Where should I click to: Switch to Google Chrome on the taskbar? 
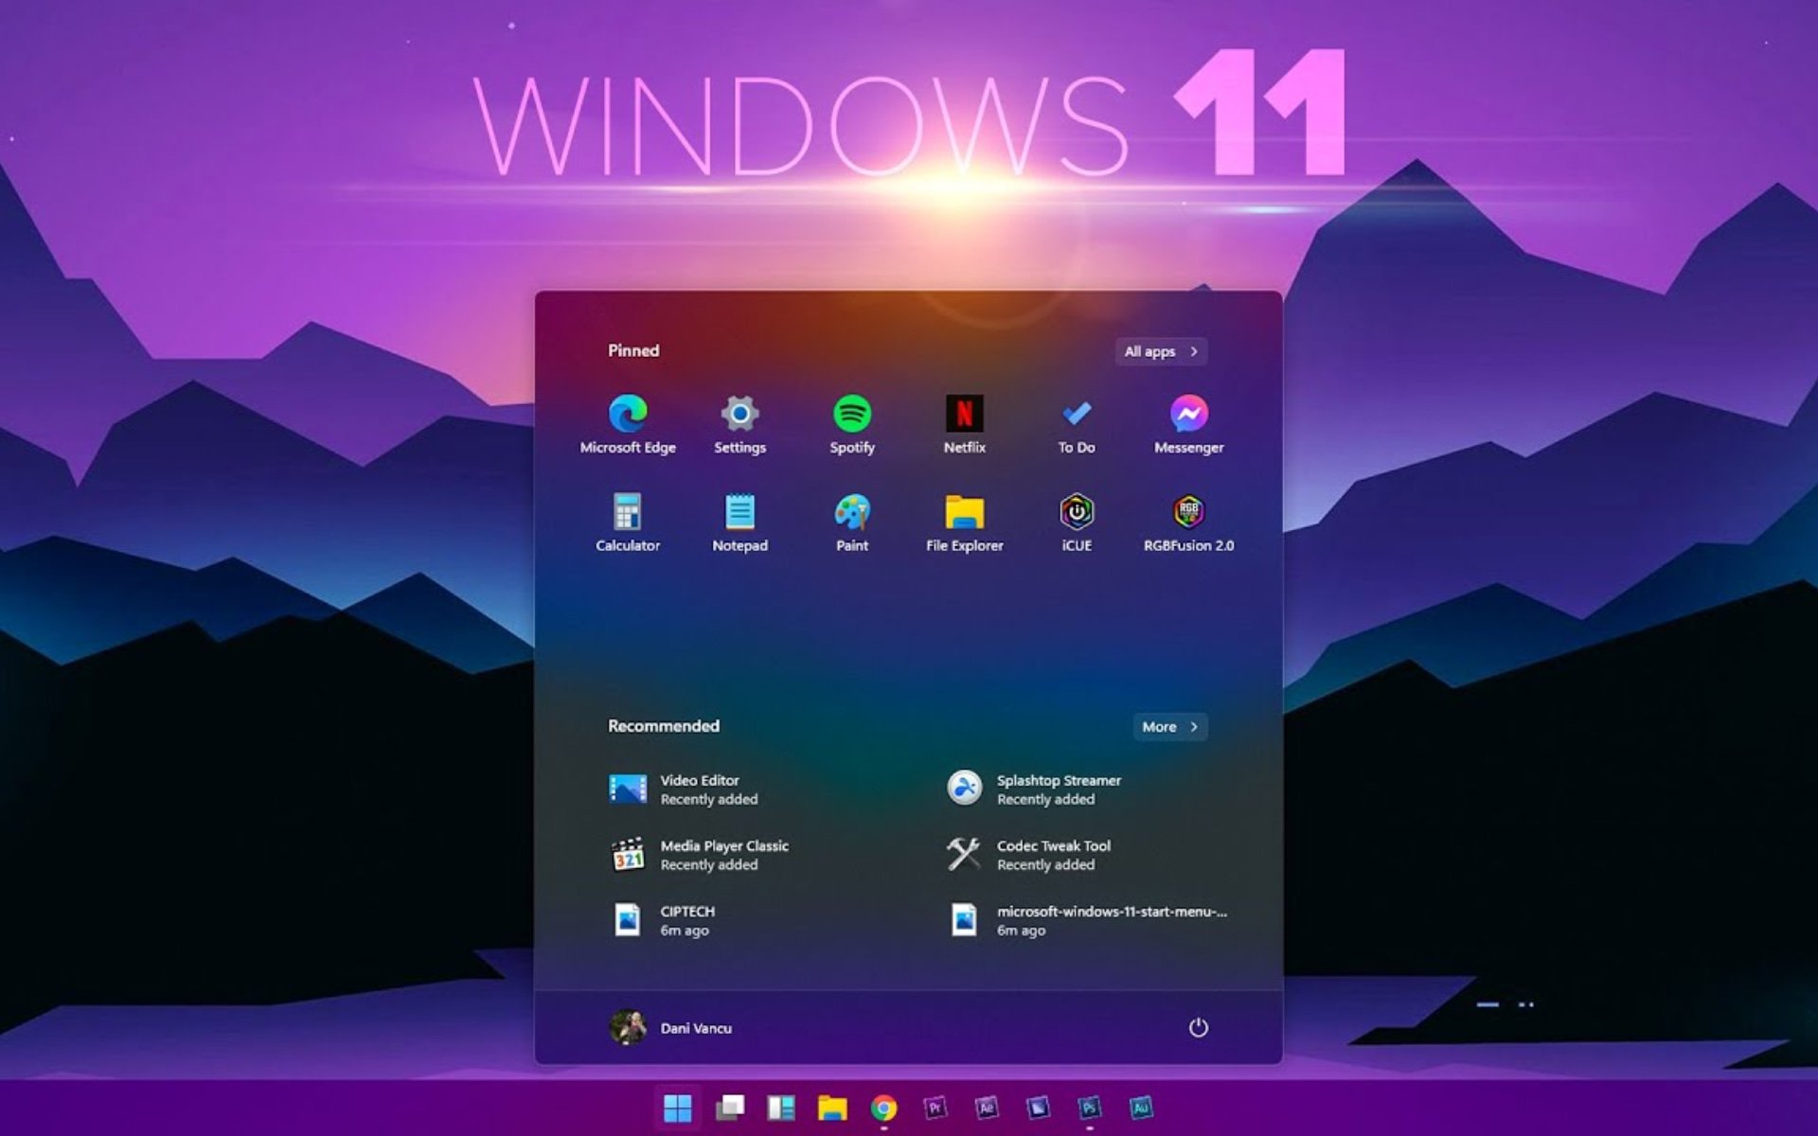tap(883, 1108)
